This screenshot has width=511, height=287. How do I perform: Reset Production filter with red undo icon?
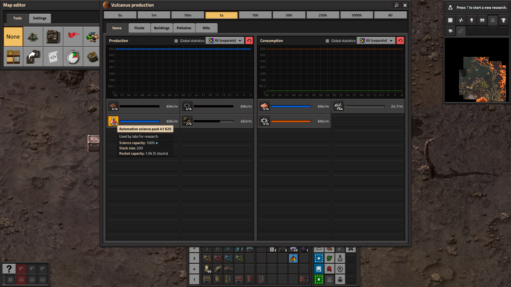click(x=249, y=41)
